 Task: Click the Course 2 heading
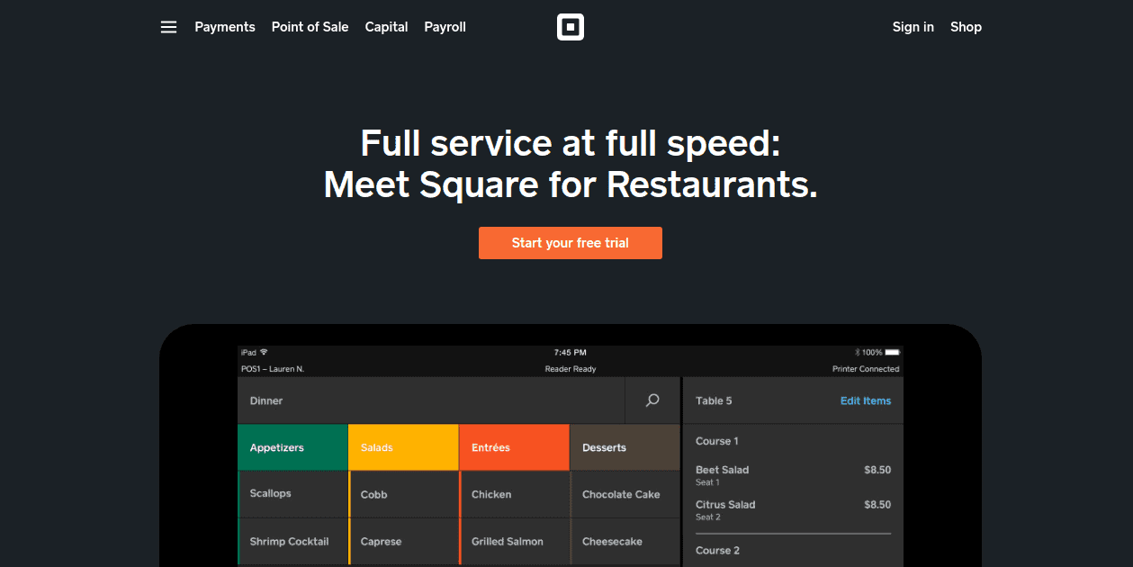point(717,550)
